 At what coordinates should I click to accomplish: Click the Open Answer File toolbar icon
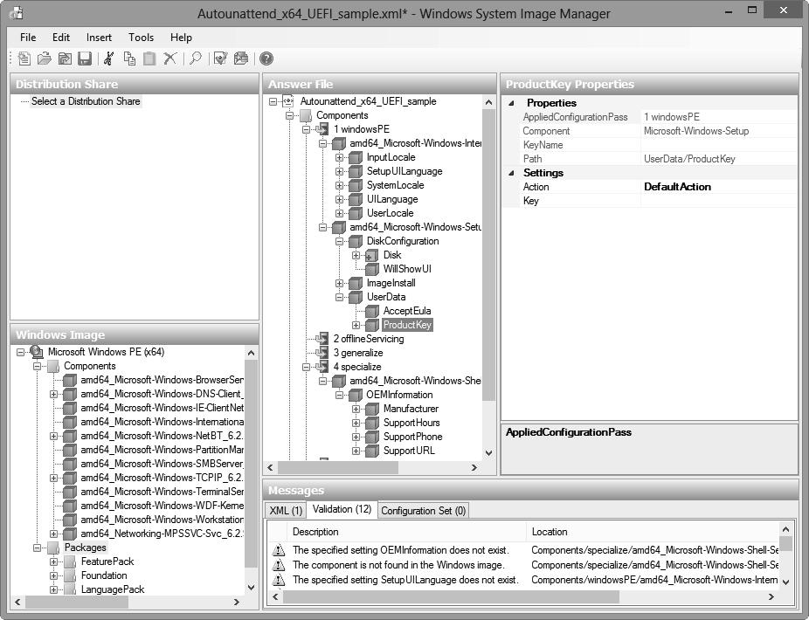tap(45, 59)
